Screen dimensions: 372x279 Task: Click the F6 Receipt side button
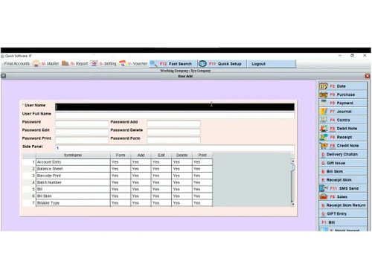pyautogui.click(x=343, y=137)
